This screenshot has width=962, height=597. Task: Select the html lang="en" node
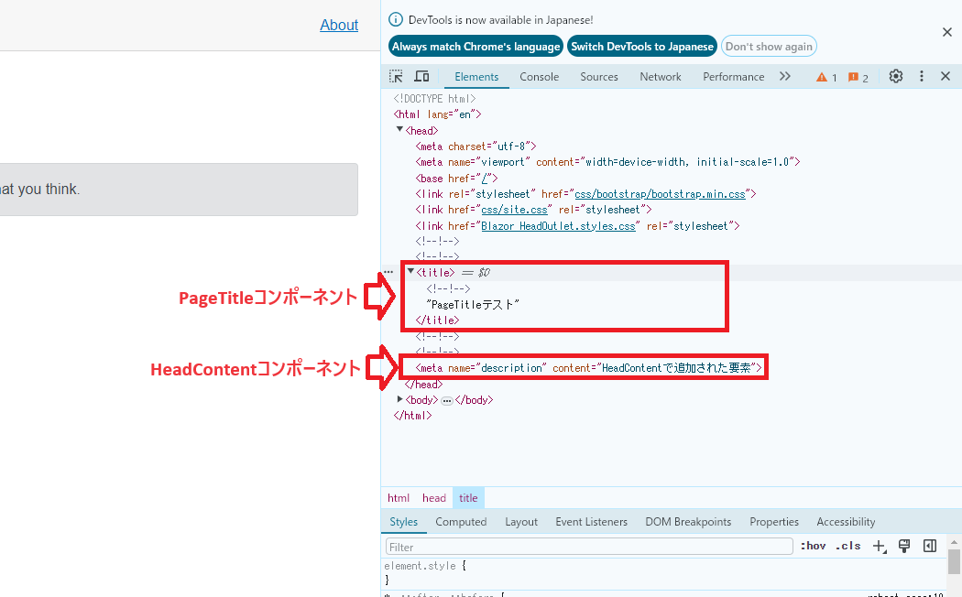click(x=437, y=114)
